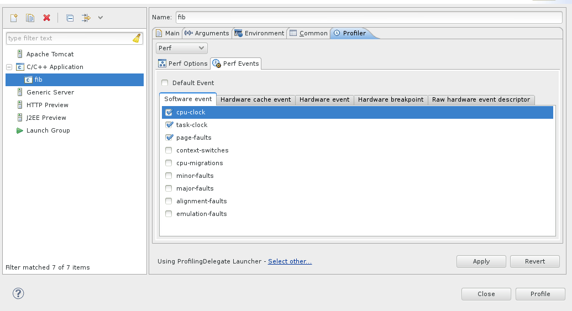Switch to the Environment tab
The image size is (572, 311).
click(259, 33)
